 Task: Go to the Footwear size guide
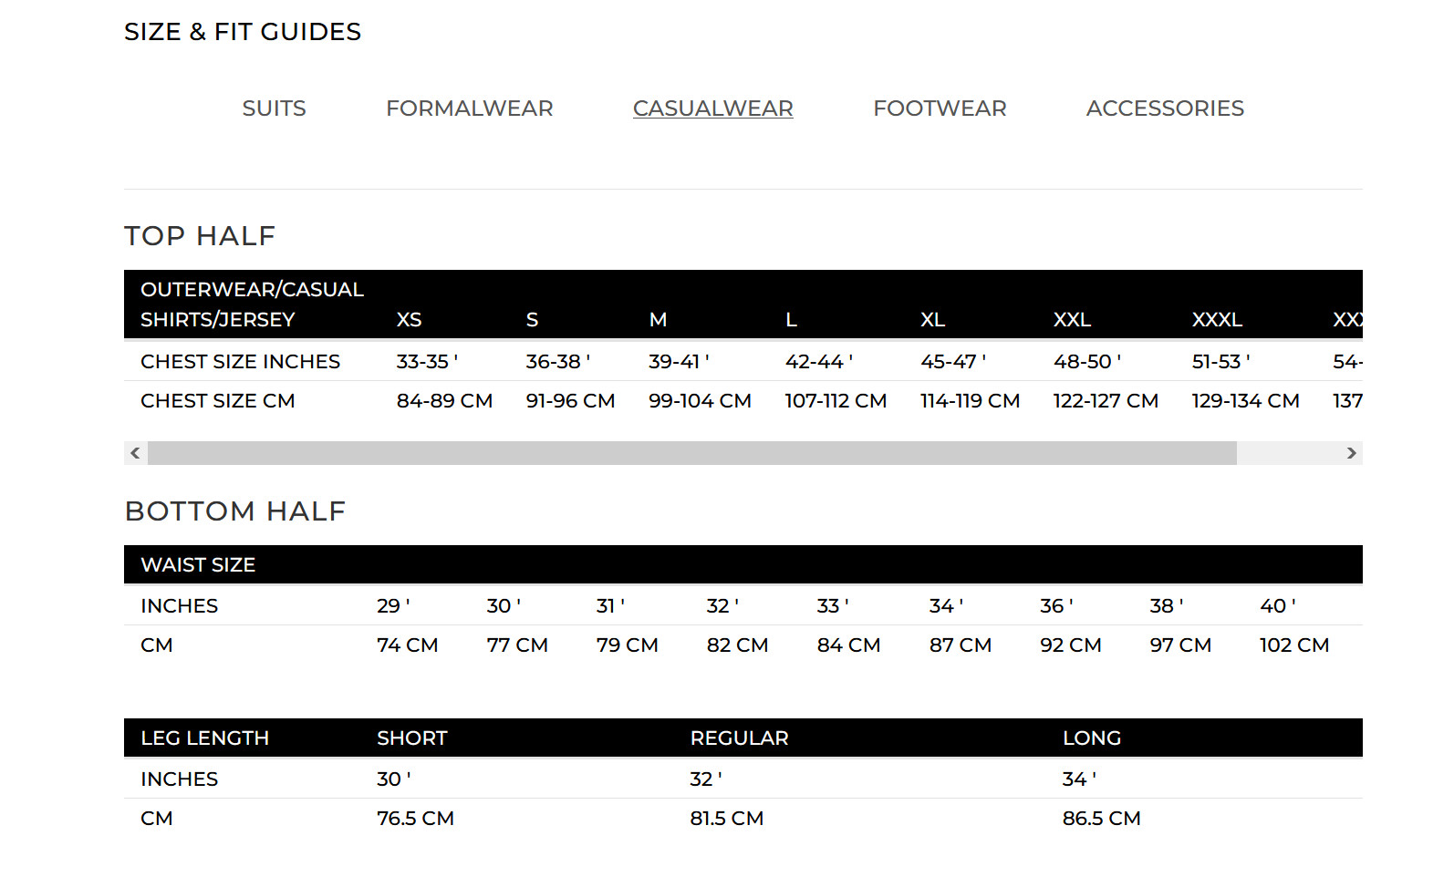point(940,108)
